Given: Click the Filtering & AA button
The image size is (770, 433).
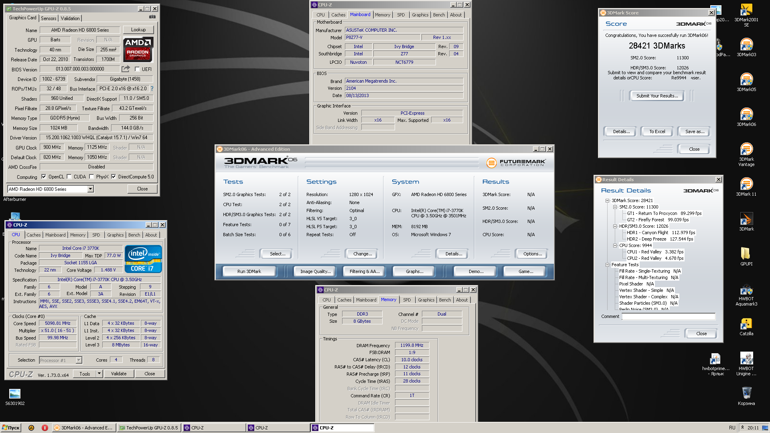Looking at the screenshot, I should (364, 271).
